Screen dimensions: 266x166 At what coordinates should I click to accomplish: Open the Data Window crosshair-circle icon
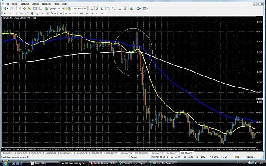(25, 8)
